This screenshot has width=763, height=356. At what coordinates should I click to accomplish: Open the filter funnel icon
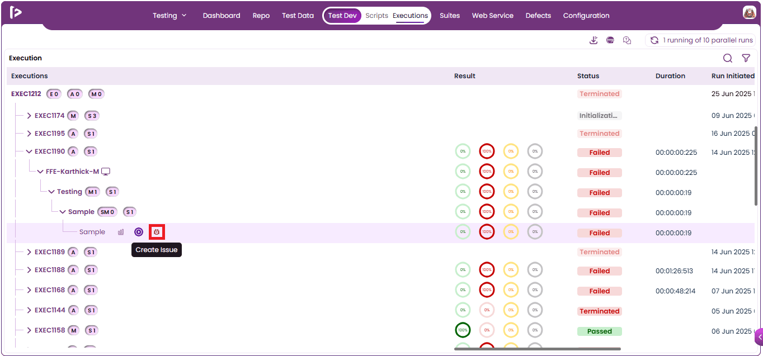pyautogui.click(x=746, y=58)
